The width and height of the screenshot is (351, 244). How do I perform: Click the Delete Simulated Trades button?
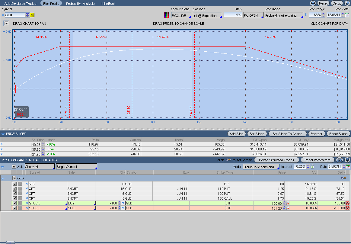click(276, 160)
